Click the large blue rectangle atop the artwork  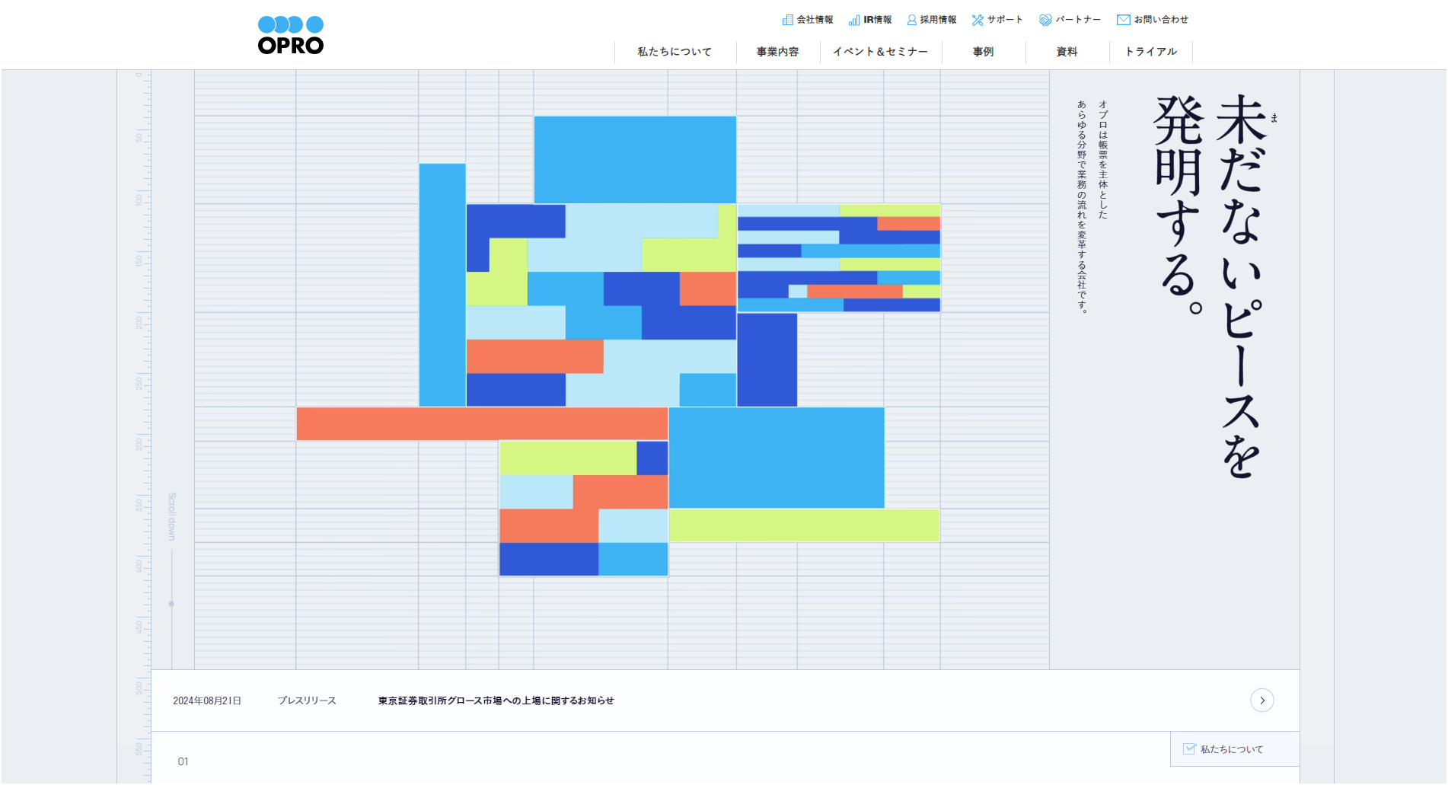click(635, 159)
